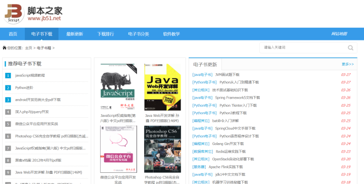Click Photoshop CS6完全自学教程 caption under cover
This screenshot has height=184, width=364.
tap(162, 180)
